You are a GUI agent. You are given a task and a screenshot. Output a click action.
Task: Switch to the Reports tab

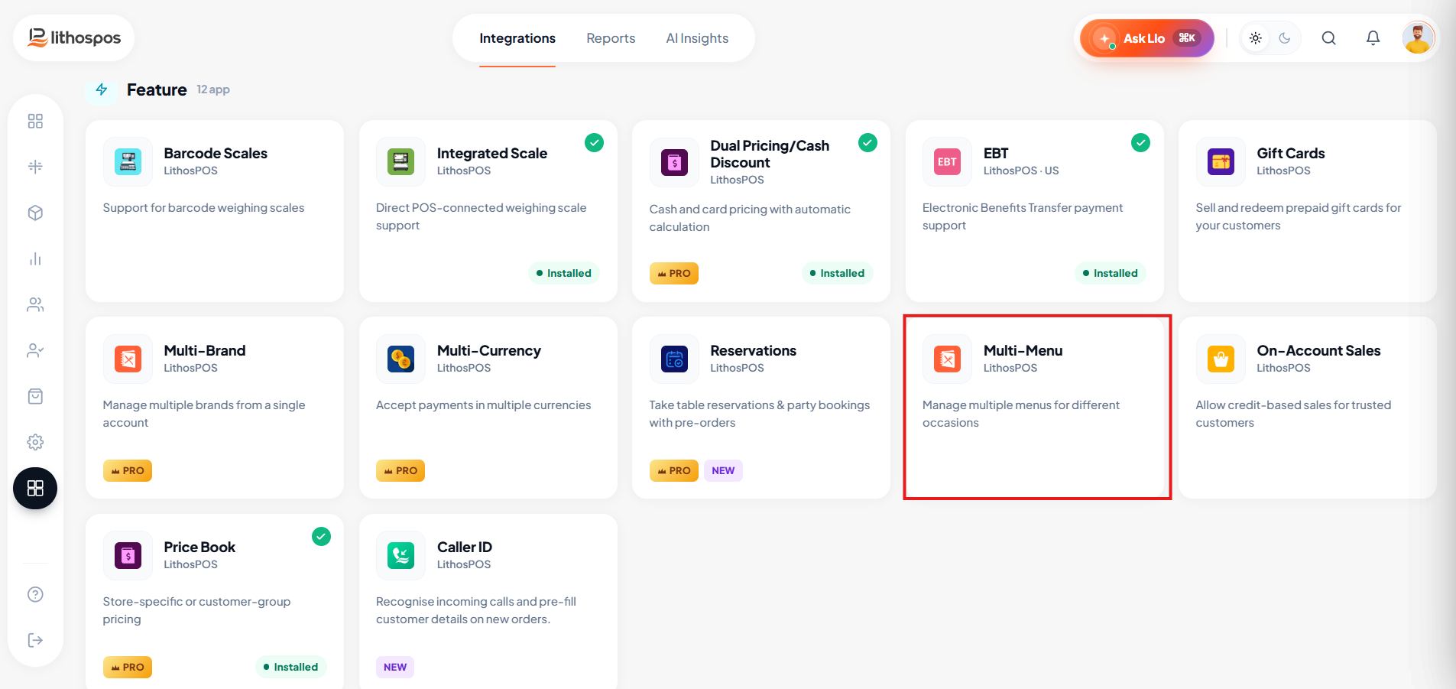click(611, 38)
